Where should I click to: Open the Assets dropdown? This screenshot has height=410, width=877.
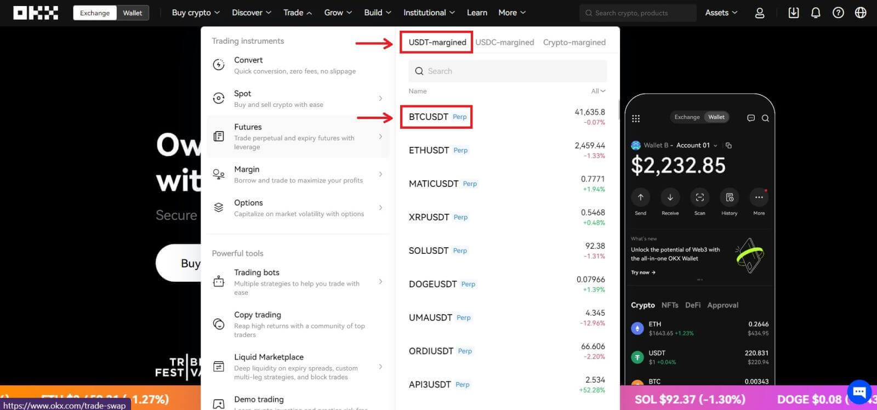coord(721,13)
